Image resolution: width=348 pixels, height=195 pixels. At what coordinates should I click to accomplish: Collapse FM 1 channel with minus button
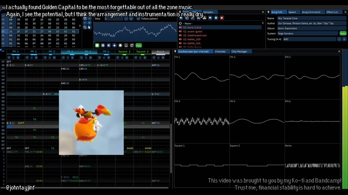pos(9,57)
